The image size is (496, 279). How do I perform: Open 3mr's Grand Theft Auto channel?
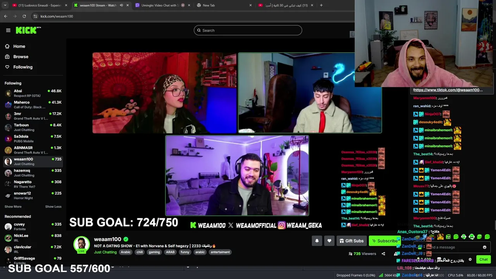pos(33,116)
